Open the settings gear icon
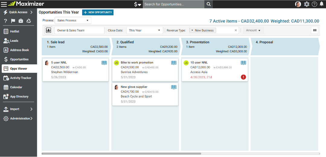This screenshot has width=326, height=157. coord(307,4)
